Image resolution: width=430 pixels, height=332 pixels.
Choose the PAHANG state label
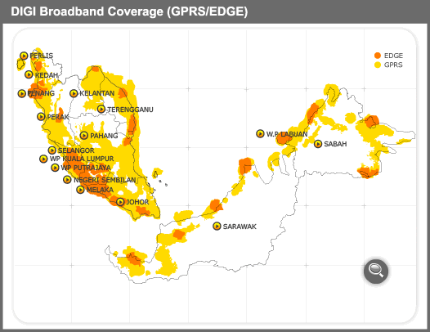click(104, 136)
